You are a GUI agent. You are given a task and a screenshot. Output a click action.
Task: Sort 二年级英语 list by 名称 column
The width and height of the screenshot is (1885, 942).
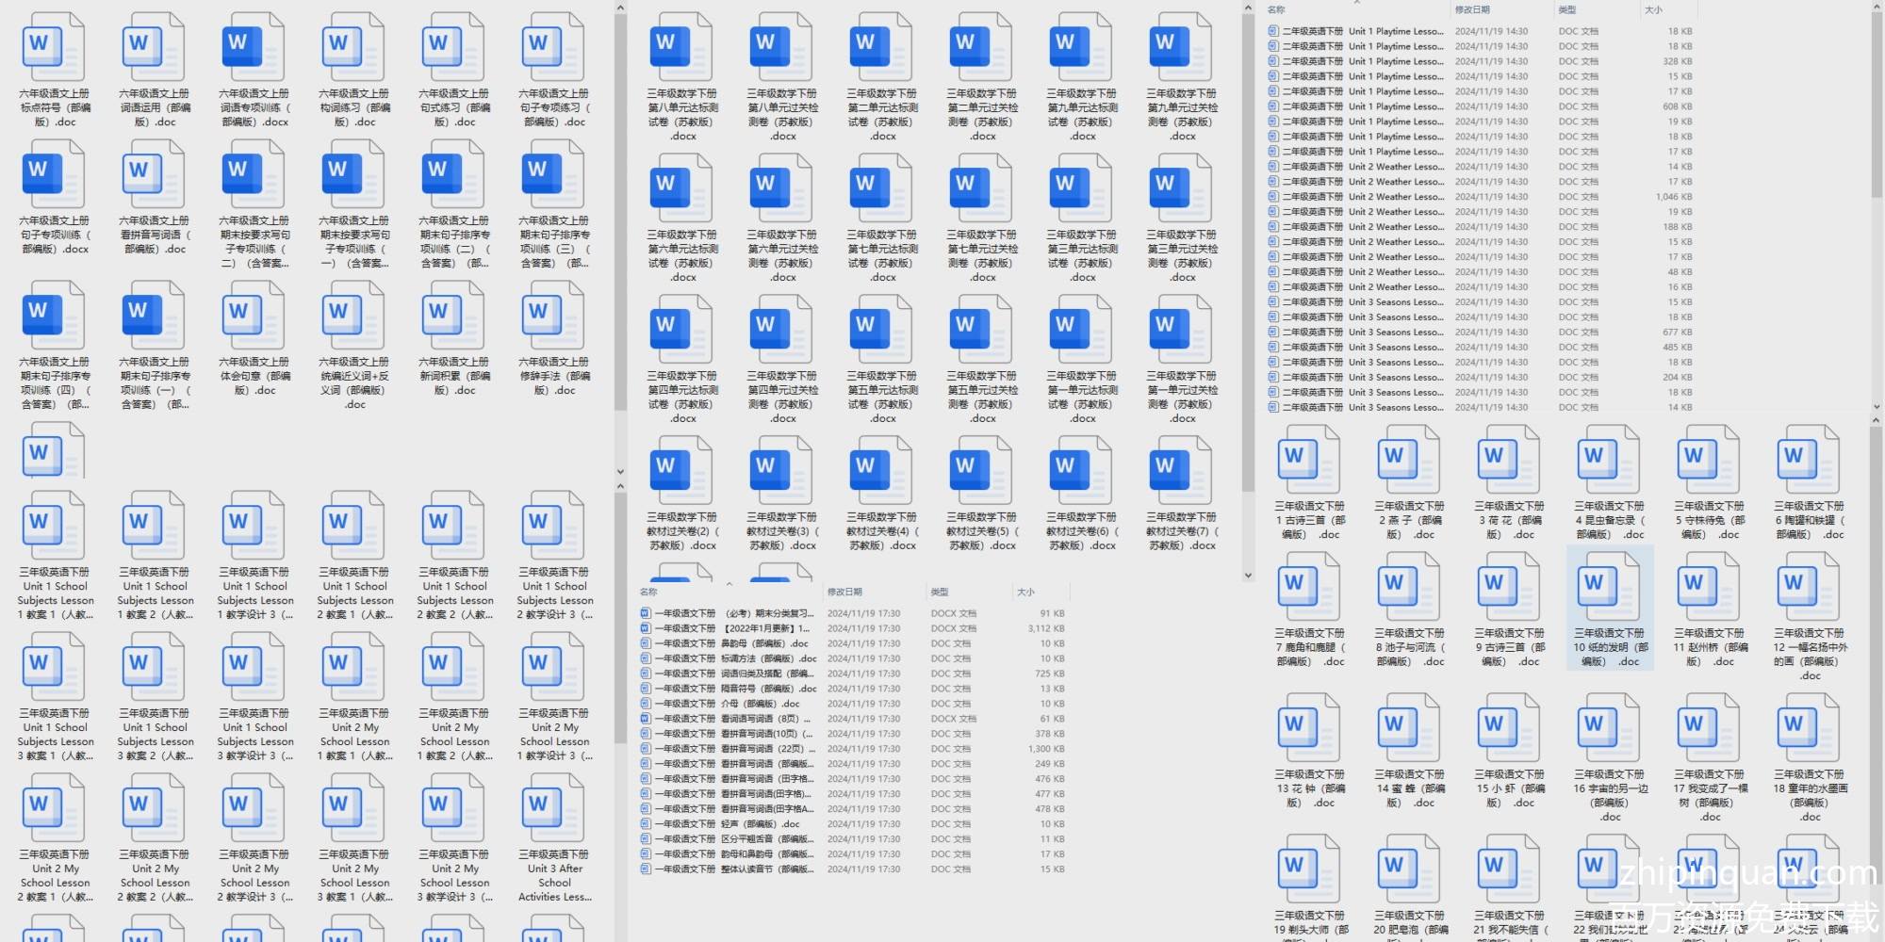[x=1277, y=9]
